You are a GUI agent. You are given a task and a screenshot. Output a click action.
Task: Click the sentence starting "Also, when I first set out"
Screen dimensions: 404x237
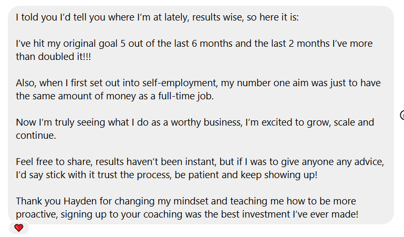(x=198, y=89)
